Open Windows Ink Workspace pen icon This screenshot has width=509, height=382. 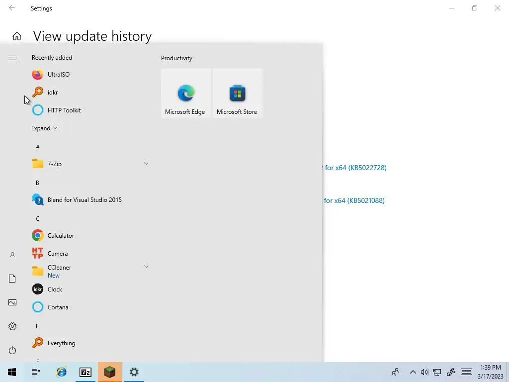point(450,372)
